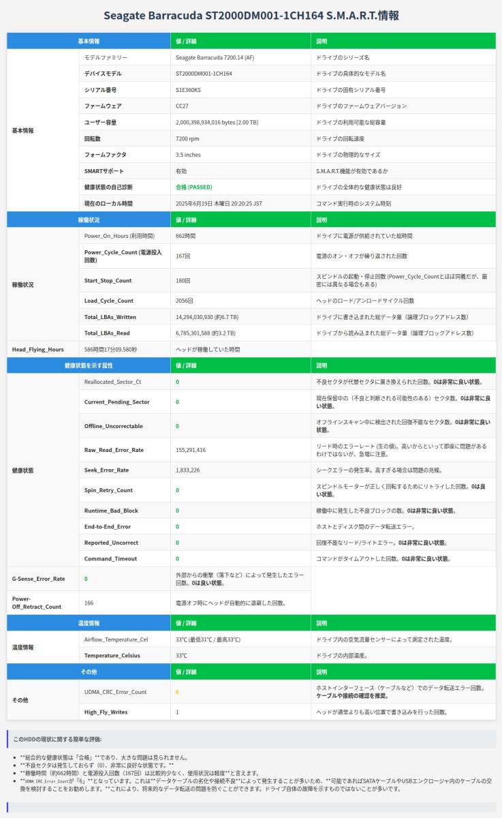Select the 'High_Fly_Writes' attribute name

point(107,712)
